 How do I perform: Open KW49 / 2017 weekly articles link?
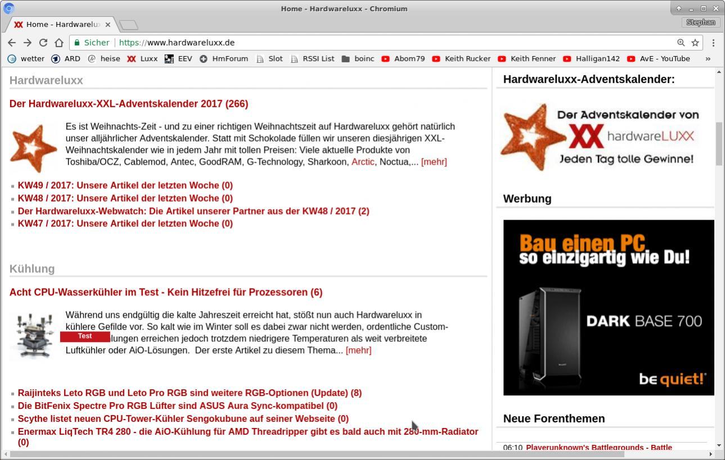click(125, 185)
